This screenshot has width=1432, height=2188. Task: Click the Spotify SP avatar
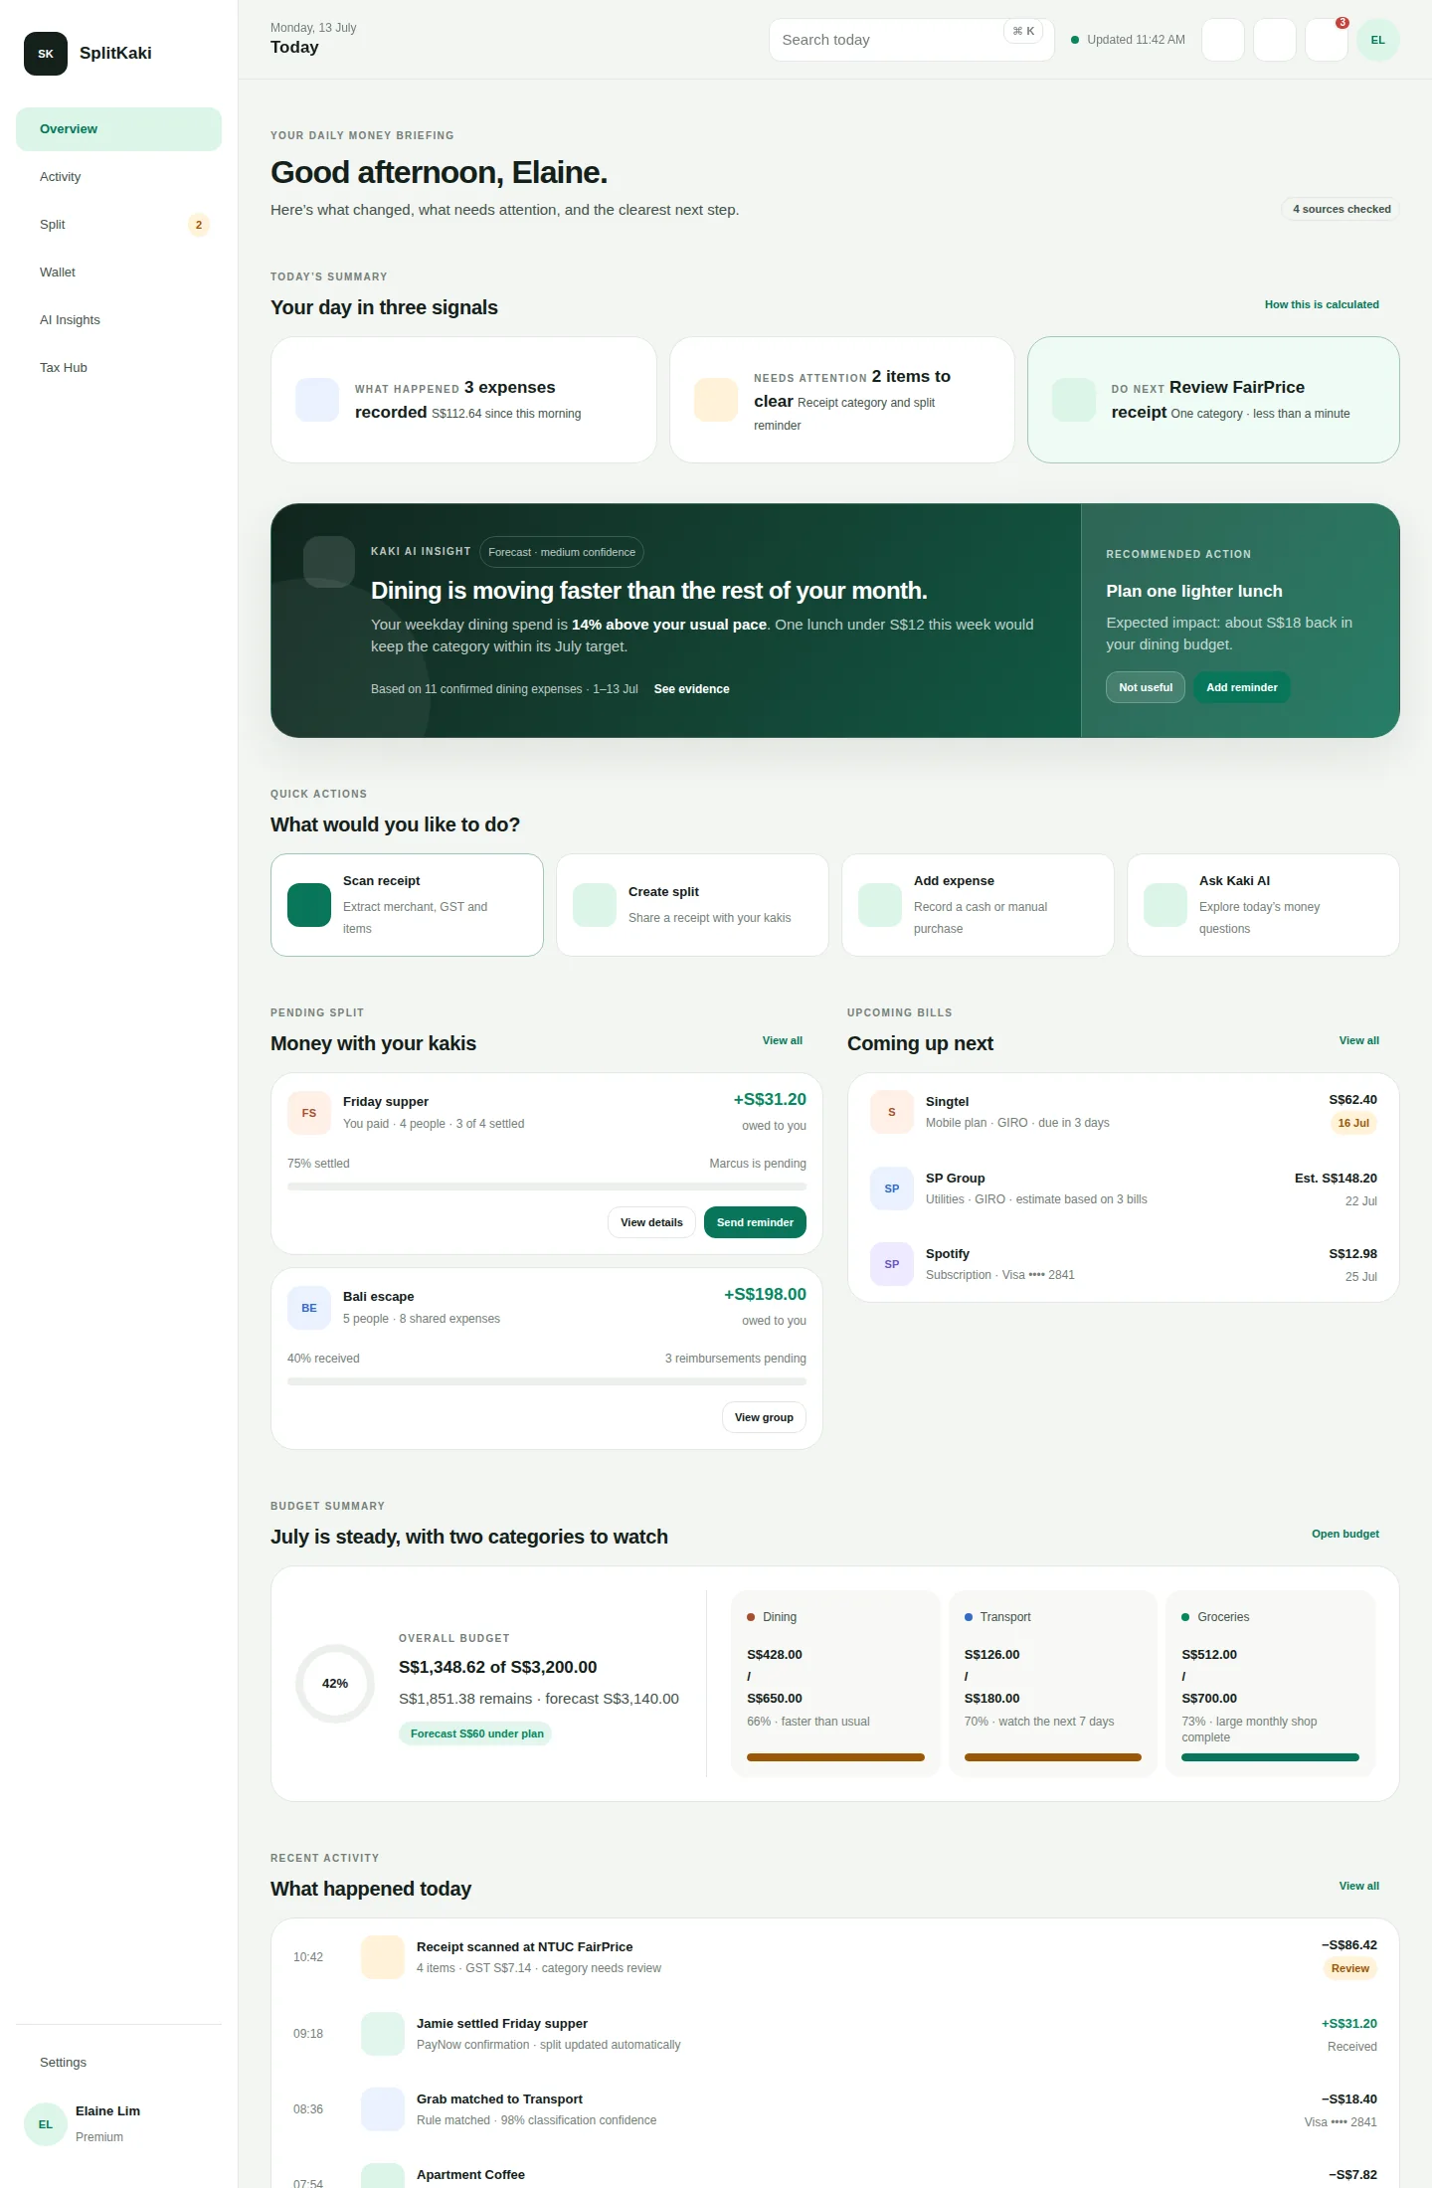click(x=892, y=1264)
